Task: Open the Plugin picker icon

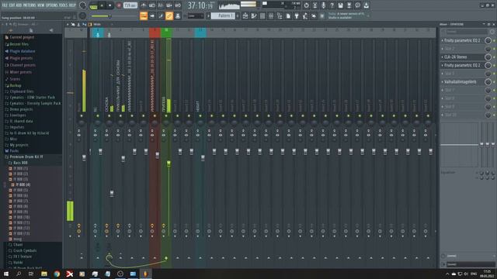Action: point(297,15)
